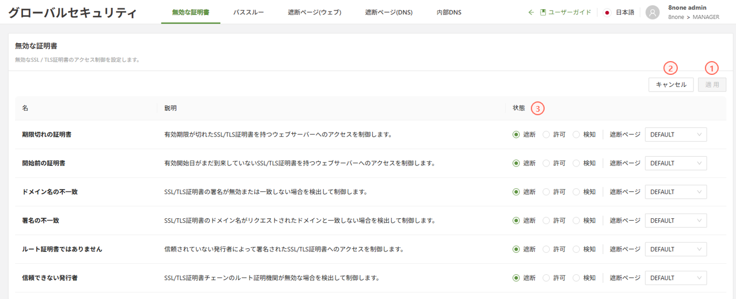The width and height of the screenshot is (736, 299).
Task: Open DEFAULT dropdown for ルート証明書ではありません
Action: pyautogui.click(x=675, y=249)
